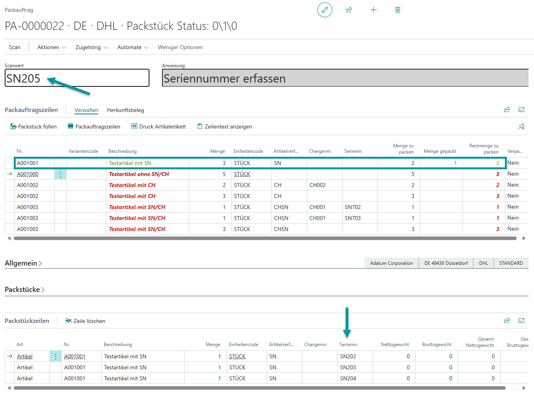The image size is (534, 396).
Task: Click the pin icon in Packauftragszeilen toolbar
Action: 521,126
